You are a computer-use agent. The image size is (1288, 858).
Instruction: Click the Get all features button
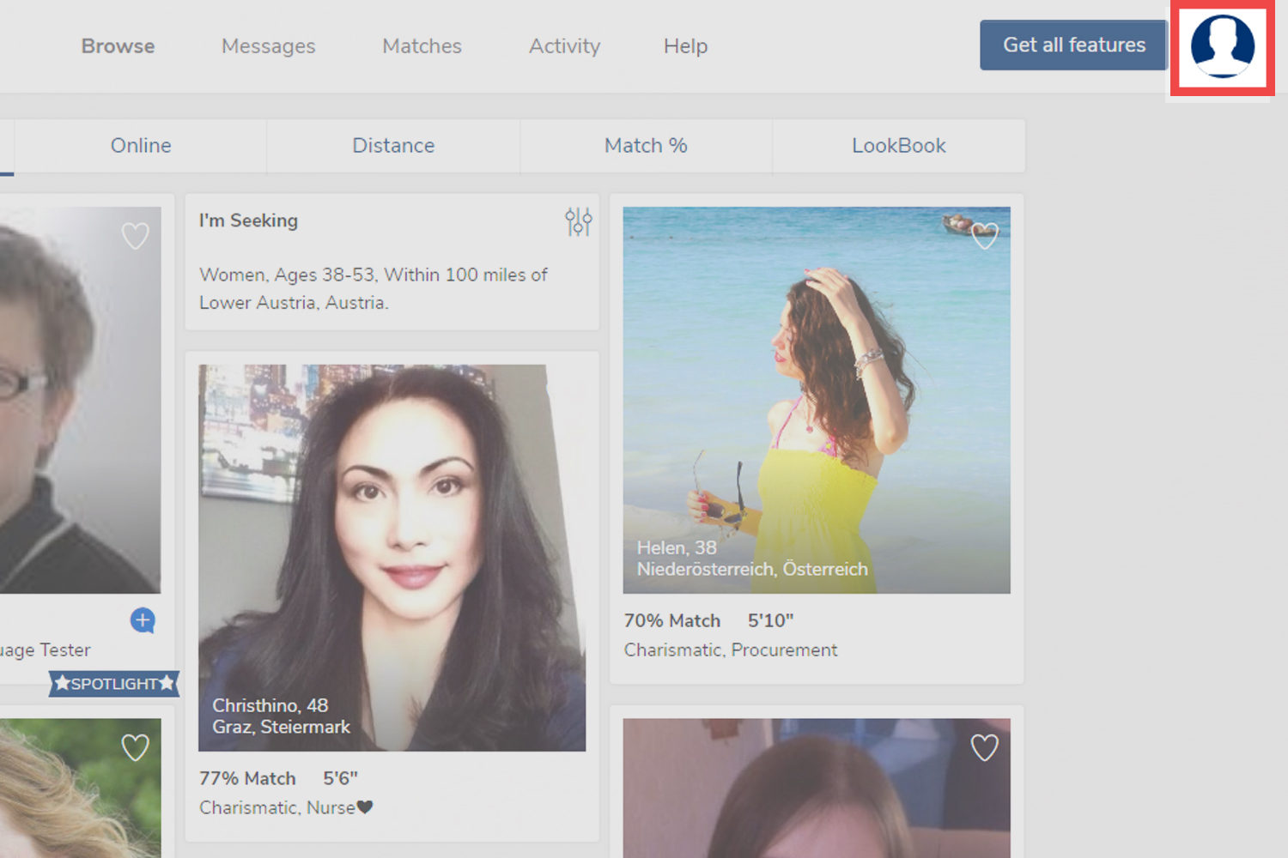tap(1073, 45)
